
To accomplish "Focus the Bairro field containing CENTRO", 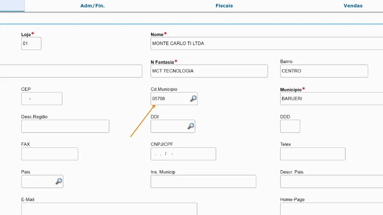I will [324, 71].
